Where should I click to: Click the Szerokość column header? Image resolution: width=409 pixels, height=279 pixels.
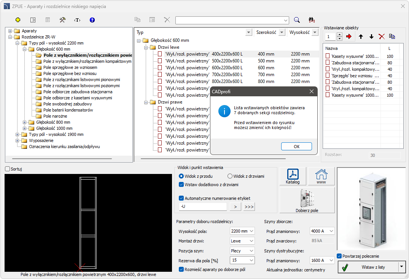click(x=266, y=32)
